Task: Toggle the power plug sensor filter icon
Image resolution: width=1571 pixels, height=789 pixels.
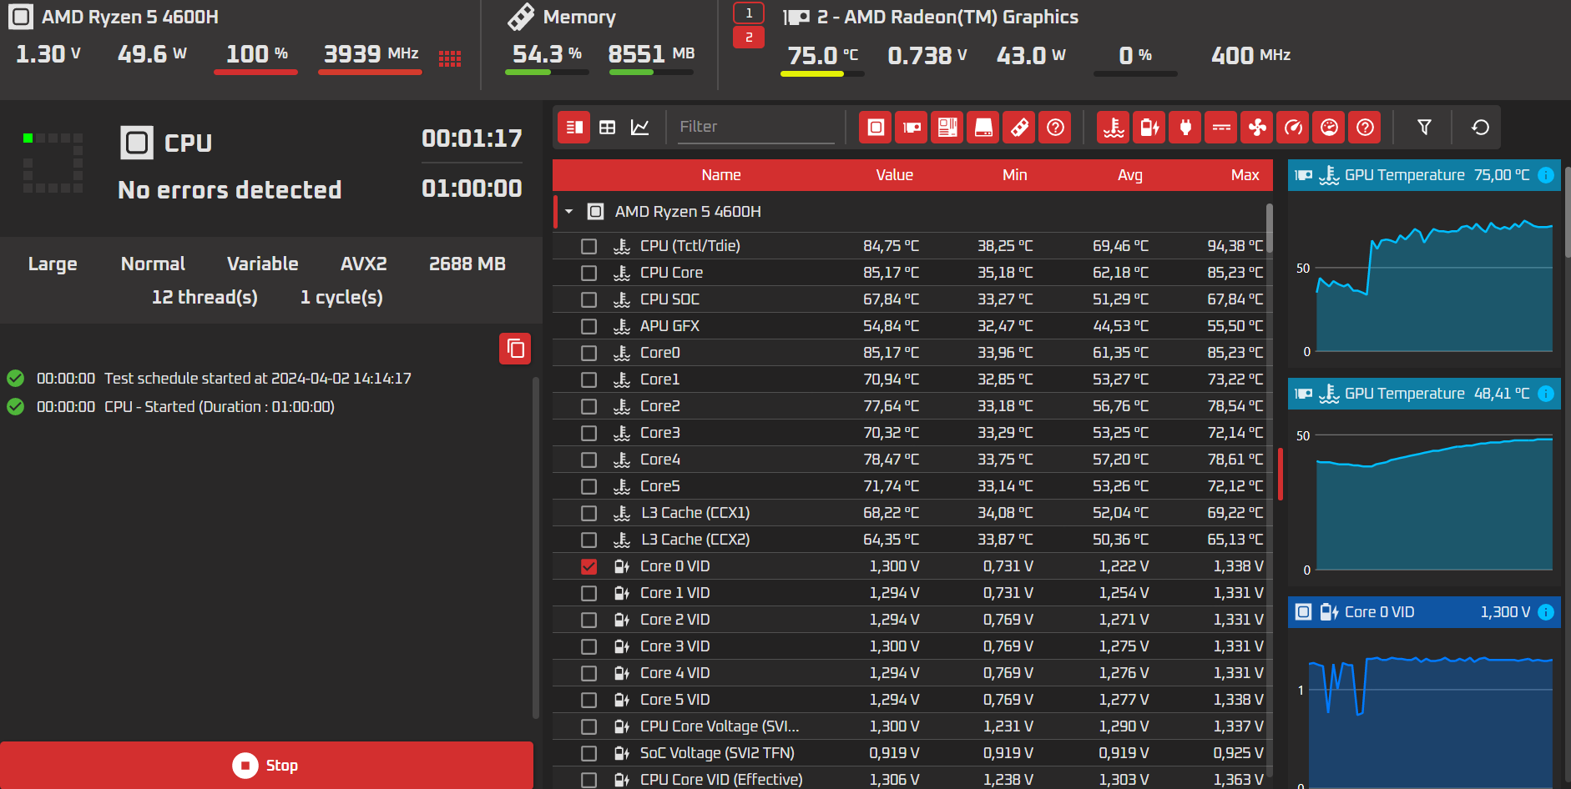Action: coord(1185,127)
